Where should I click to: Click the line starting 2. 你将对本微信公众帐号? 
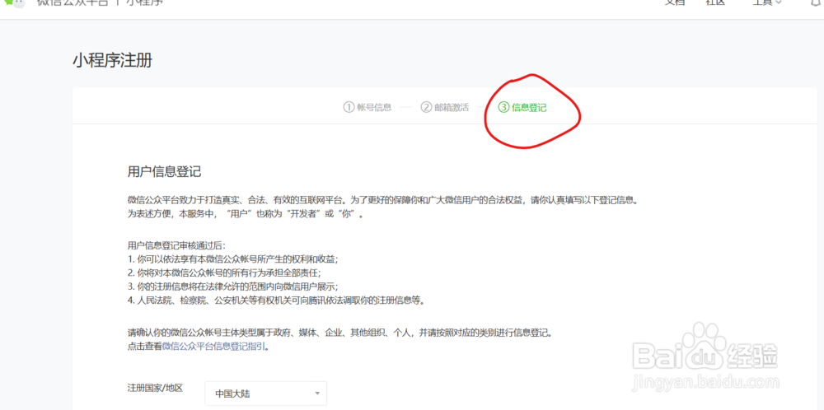(x=224, y=273)
